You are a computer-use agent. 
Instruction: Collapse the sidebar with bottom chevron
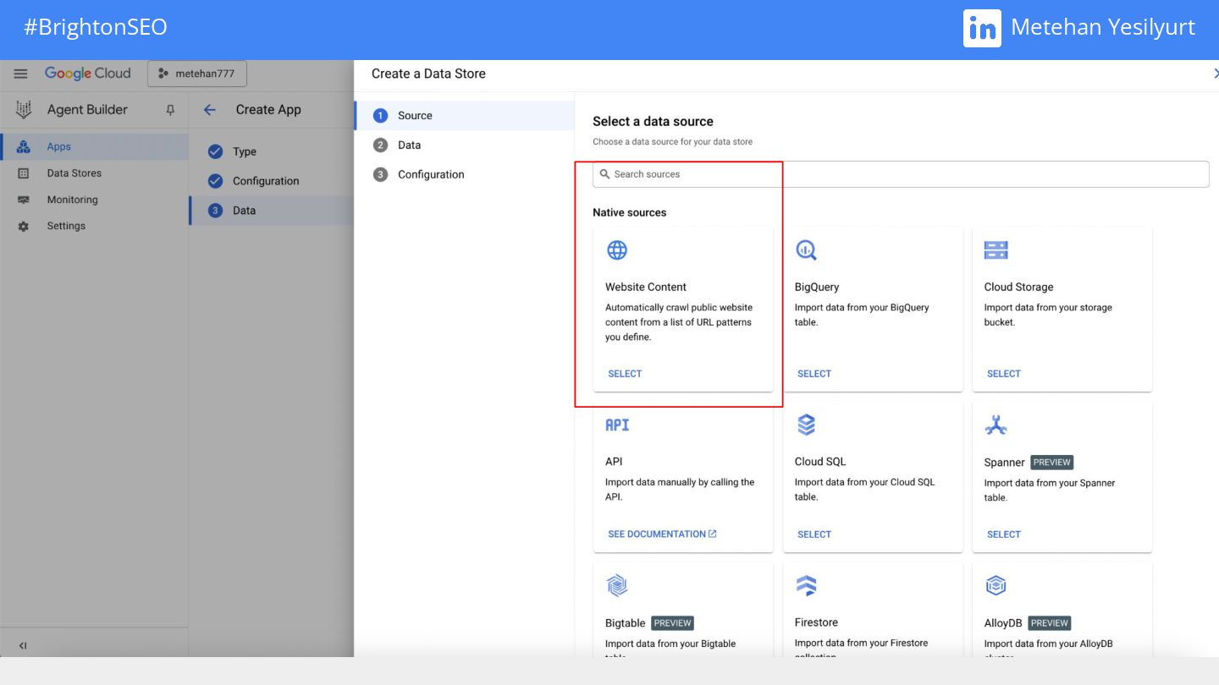(23, 645)
